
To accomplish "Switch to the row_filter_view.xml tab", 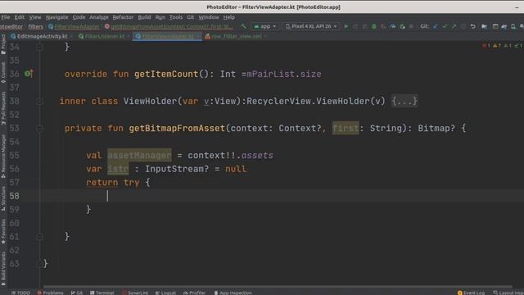I will point(236,36).
